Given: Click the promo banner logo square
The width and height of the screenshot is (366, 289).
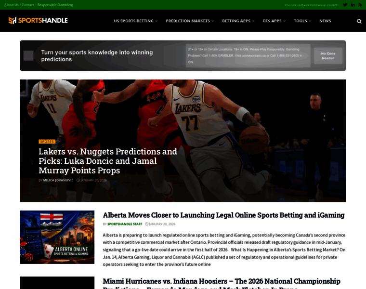Looking at the screenshot, I should (28, 55).
